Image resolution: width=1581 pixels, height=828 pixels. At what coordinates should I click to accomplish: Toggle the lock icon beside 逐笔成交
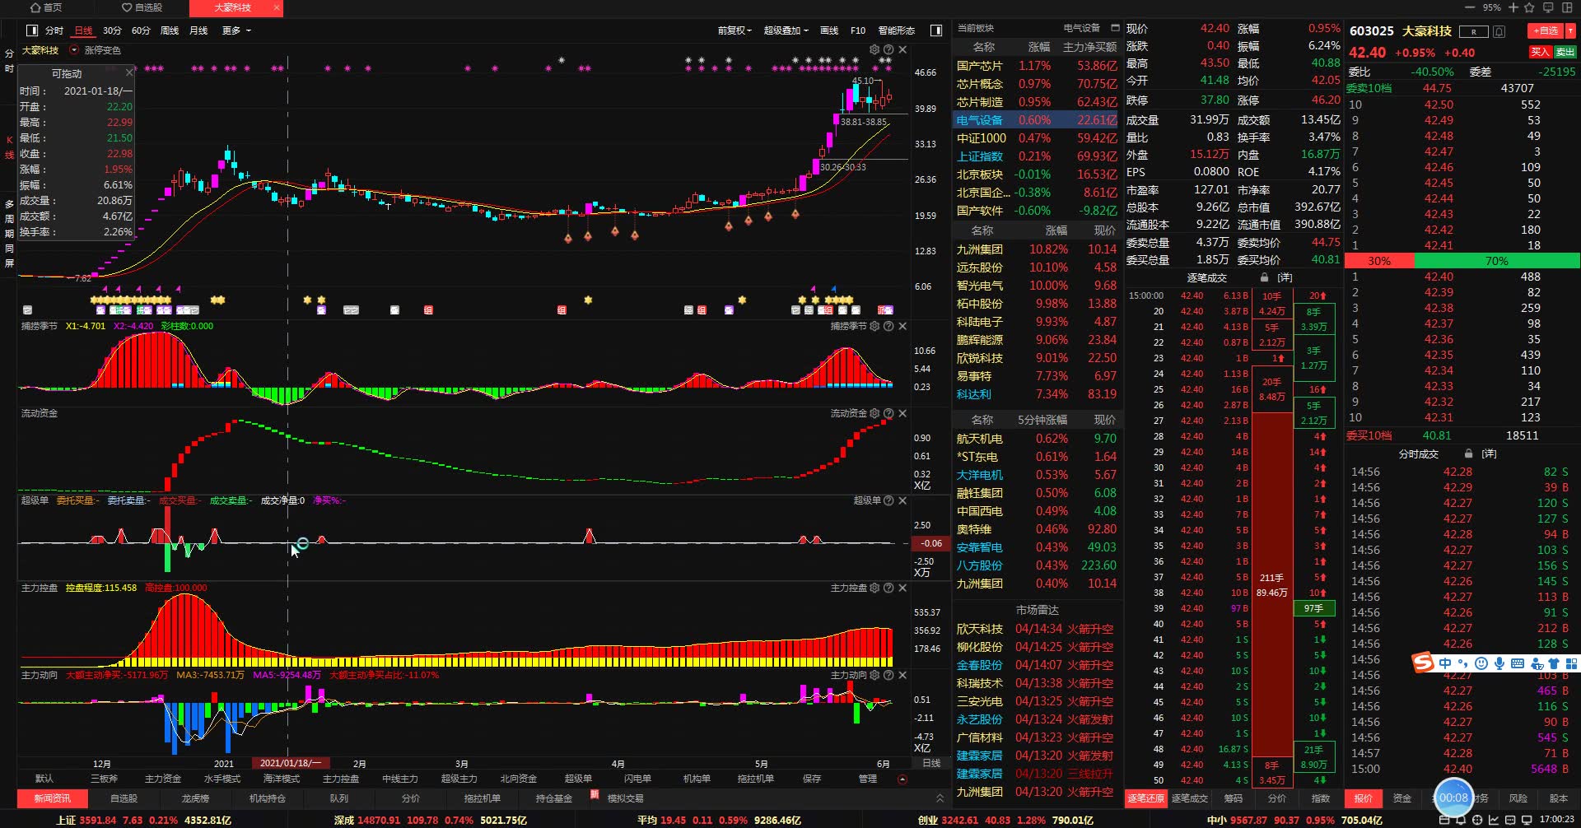pyautogui.click(x=1264, y=277)
